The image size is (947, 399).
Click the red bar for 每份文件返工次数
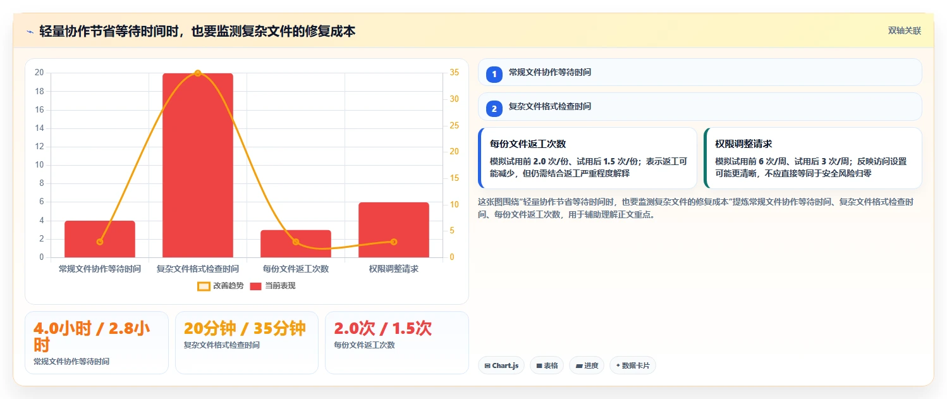point(296,243)
